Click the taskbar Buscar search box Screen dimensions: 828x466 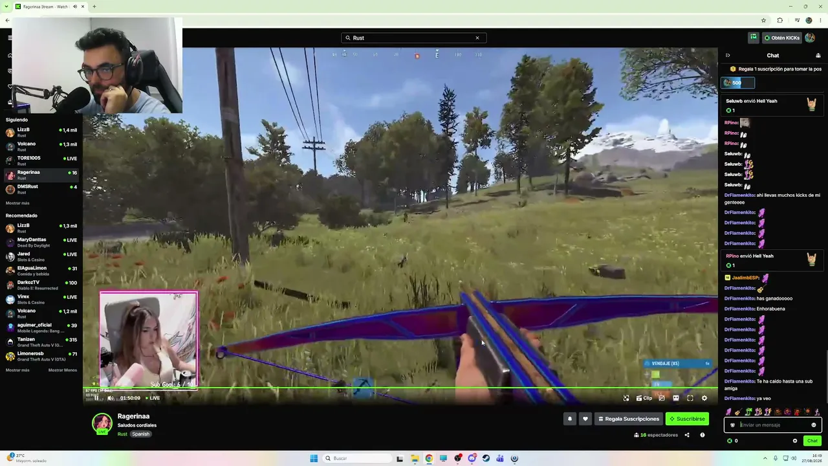tap(356, 458)
